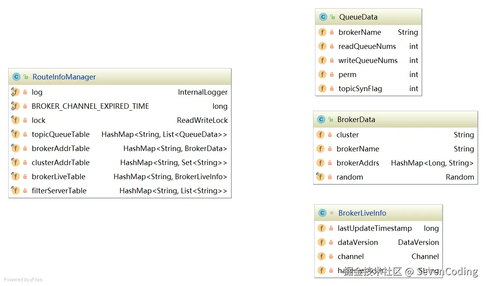
Task: Click the HashMap<String, List<String>> type
Action: click(x=173, y=191)
